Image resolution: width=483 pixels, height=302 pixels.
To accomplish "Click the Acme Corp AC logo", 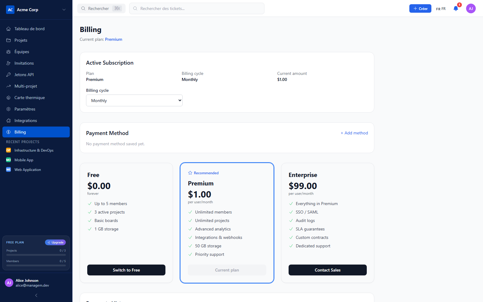I will point(10,10).
